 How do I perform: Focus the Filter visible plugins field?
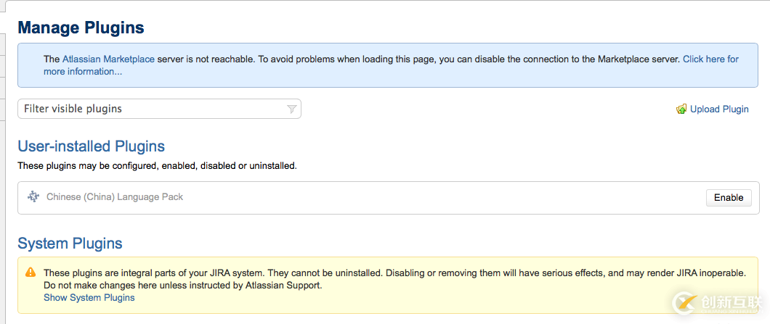pos(159,109)
